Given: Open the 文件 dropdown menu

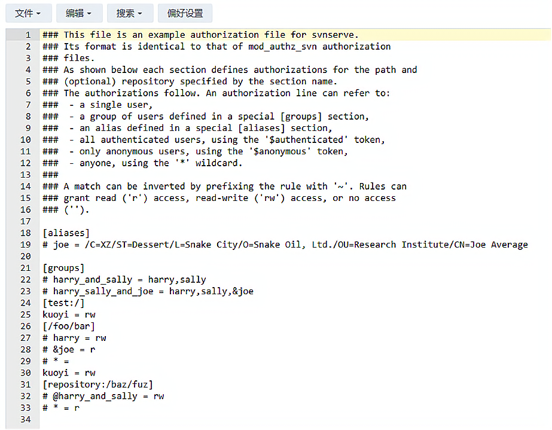Looking at the screenshot, I should coord(29,13).
